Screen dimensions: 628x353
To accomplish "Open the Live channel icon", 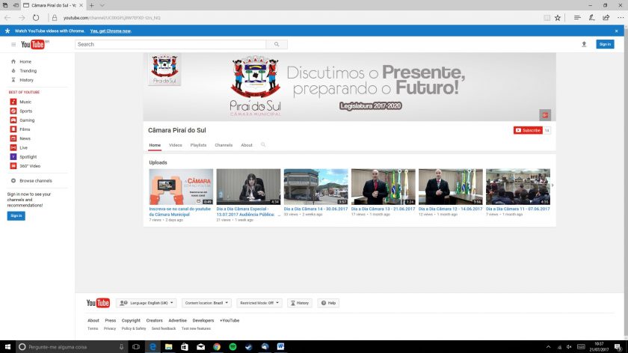I will [13, 148].
